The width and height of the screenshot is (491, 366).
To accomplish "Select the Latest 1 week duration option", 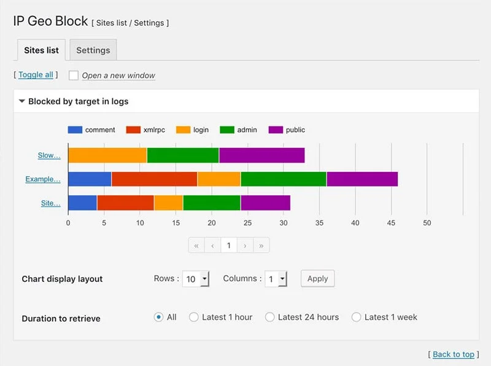I will click(357, 317).
